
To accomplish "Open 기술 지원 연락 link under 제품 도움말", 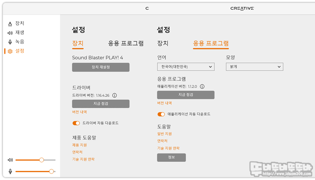I will pyautogui.click(x=83, y=159).
